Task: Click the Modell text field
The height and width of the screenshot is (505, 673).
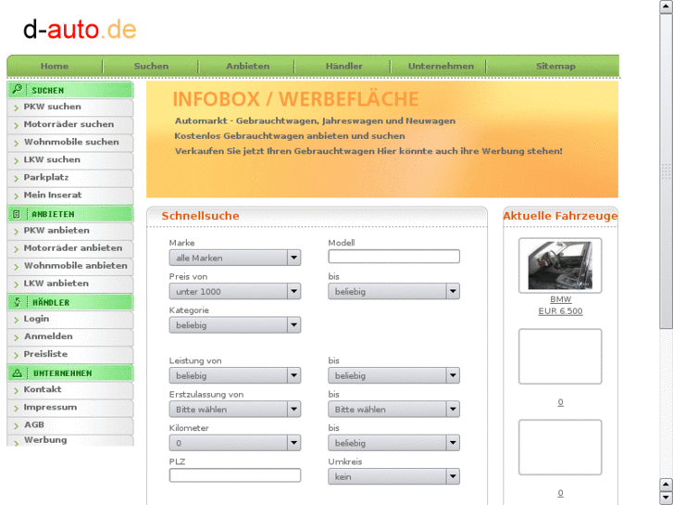Action: pyautogui.click(x=393, y=257)
